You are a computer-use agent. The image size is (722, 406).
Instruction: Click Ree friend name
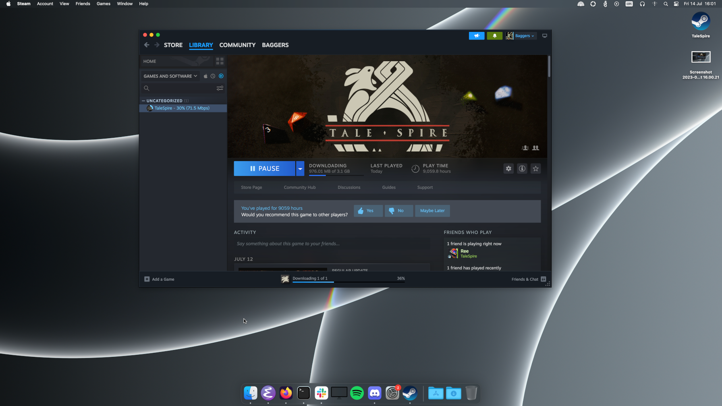465,251
